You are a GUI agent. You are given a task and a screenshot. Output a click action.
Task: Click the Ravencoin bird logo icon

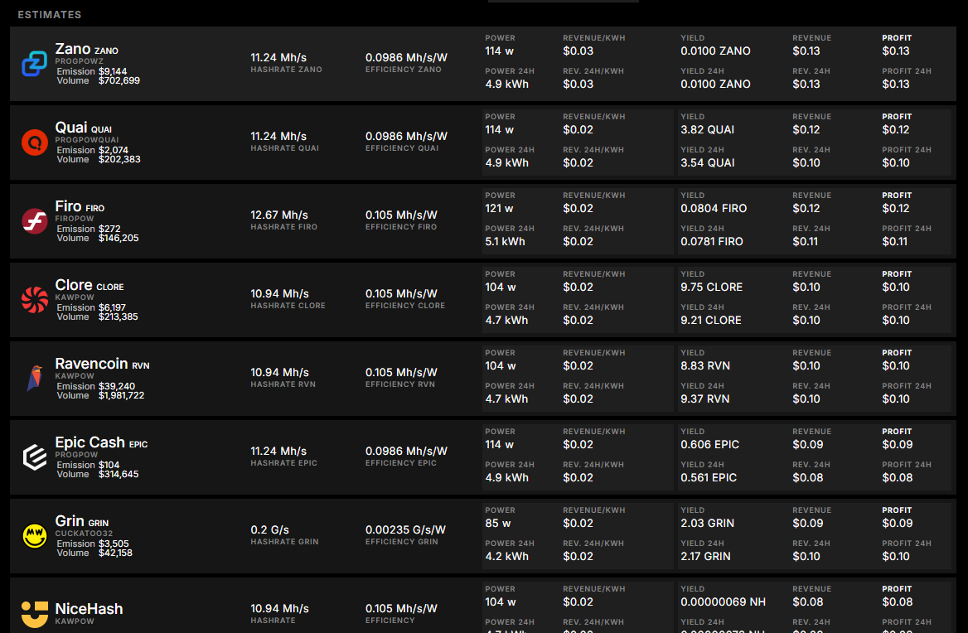click(35, 379)
